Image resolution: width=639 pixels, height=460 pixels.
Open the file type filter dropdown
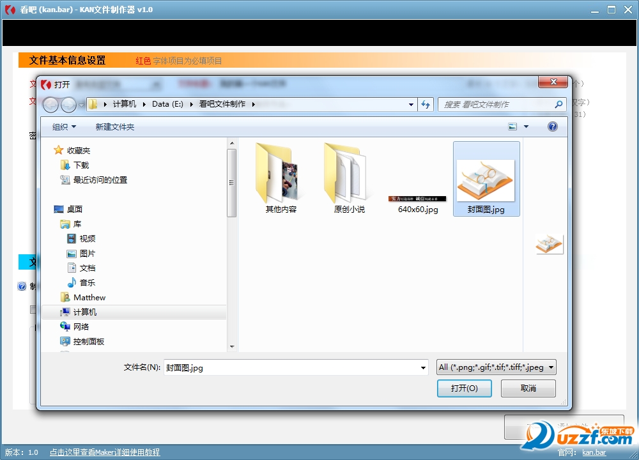tap(496, 367)
